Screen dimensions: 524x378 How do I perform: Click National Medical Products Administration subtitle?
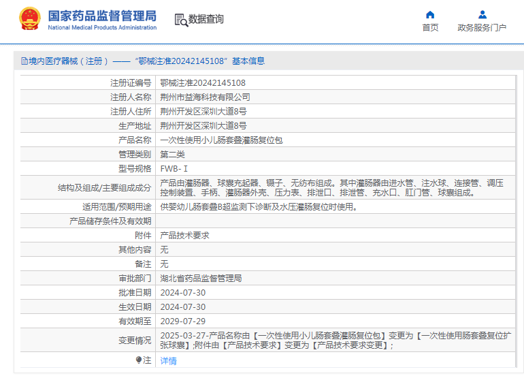[x=102, y=27]
